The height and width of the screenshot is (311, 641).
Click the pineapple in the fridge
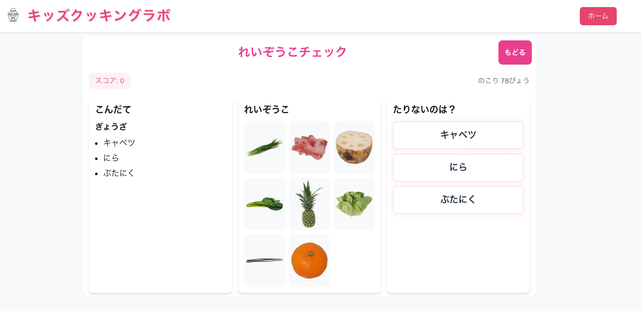tap(309, 204)
